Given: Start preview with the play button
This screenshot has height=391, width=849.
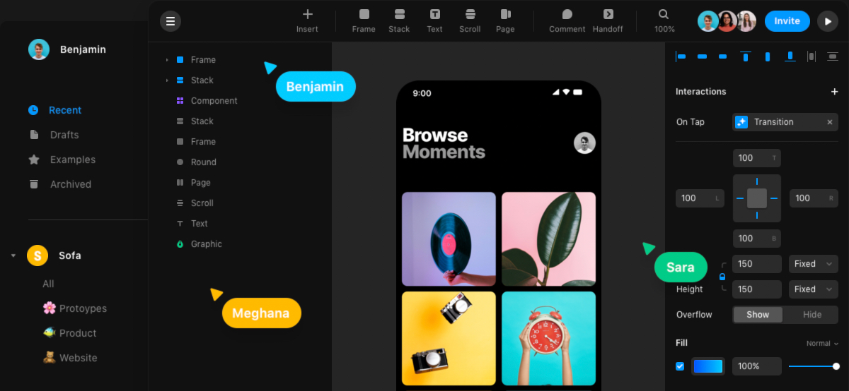Looking at the screenshot, I should (x=828, y=21).
